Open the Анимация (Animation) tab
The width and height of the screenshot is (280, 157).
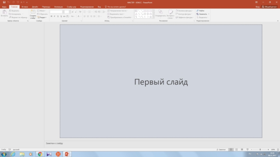58,7
